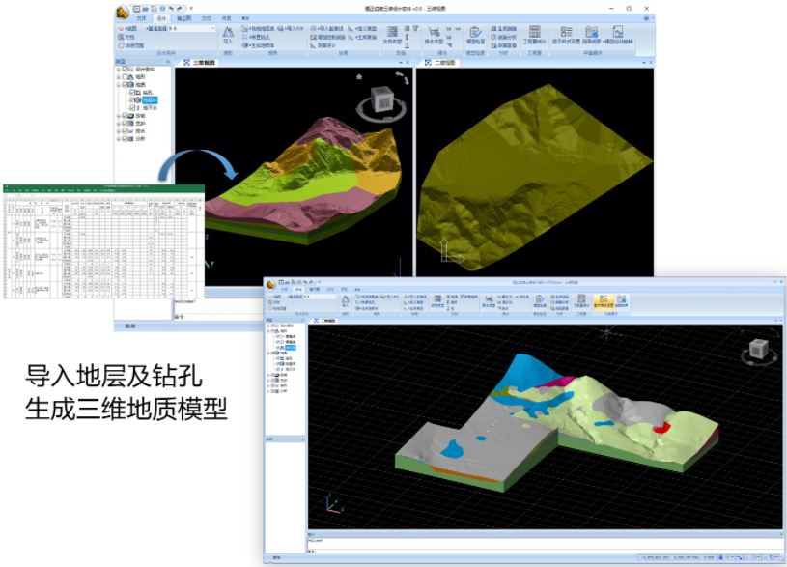
Task: Click the home icon above the view cube
Action: coord(359,76)
